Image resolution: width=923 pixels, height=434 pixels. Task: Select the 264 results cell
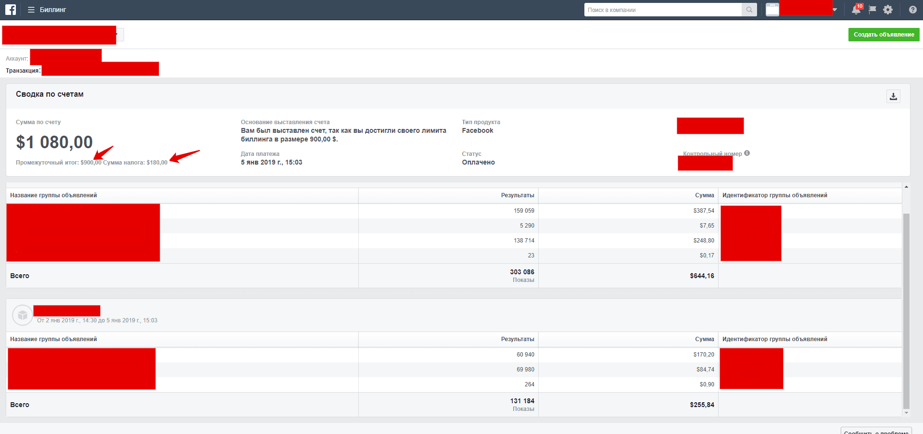pyautogui.click(x=529, y=384)
